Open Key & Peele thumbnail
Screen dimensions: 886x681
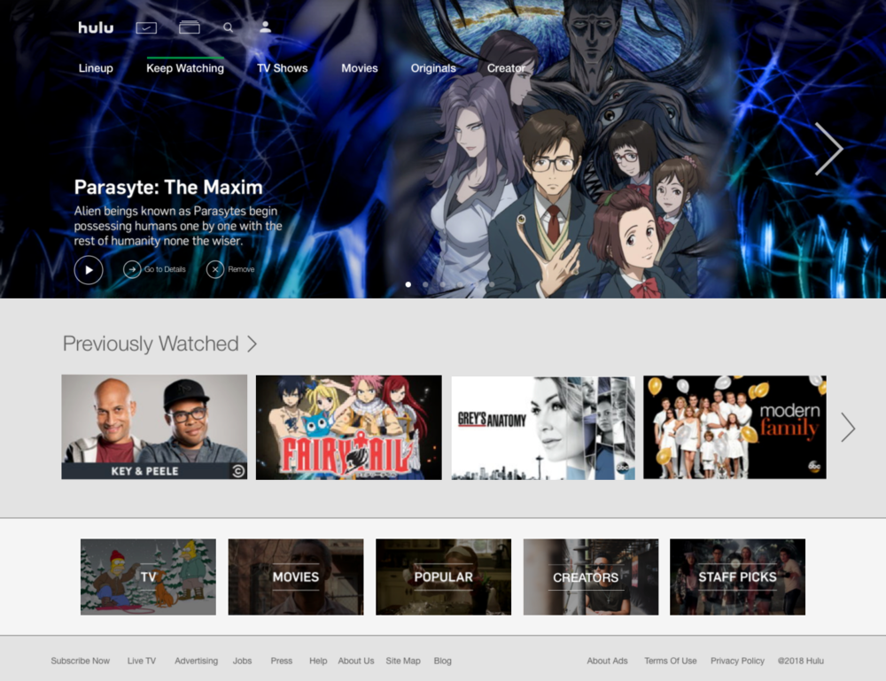(x=154, y=427)
